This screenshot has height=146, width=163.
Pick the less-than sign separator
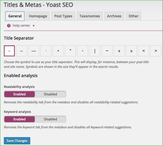[144, 51]
